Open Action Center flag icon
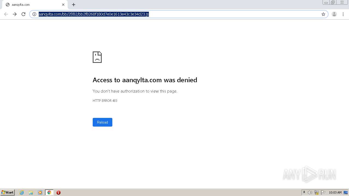 323,192
